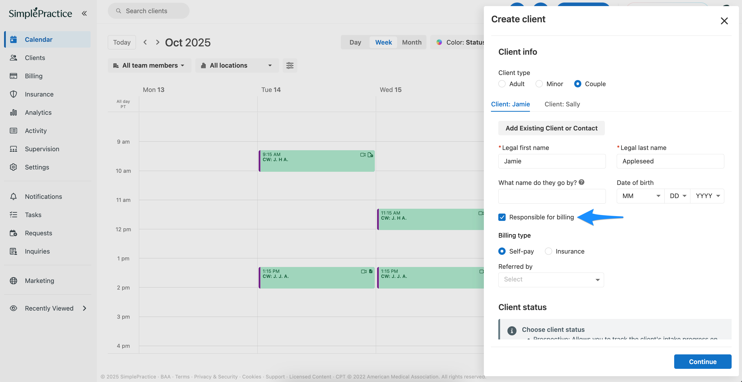Open the Support footer link

click(x=275, y=376)
